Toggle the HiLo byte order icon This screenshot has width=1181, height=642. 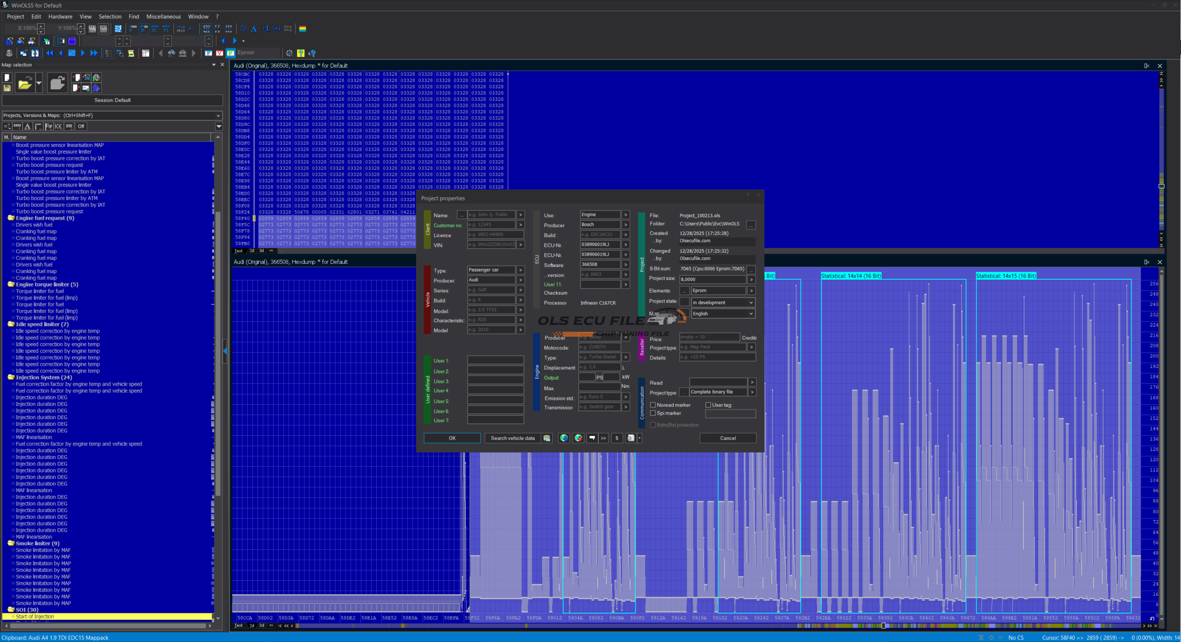(x=180, y=29)
